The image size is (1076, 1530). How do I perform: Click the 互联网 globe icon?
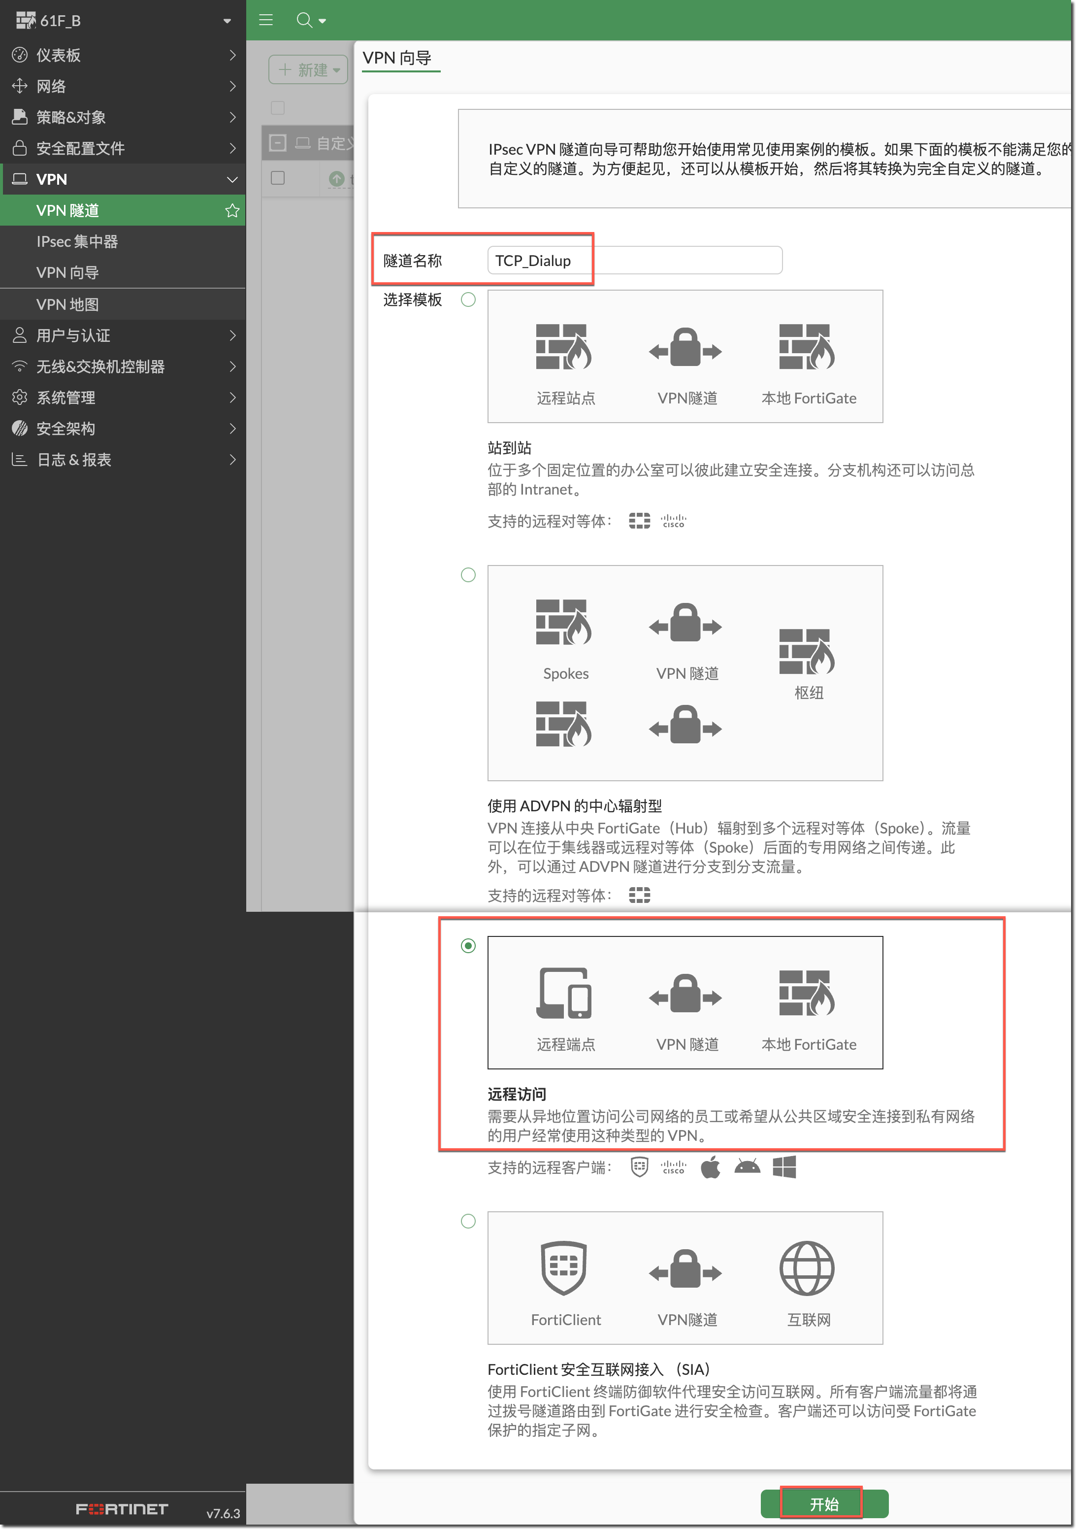pos(806,1267)
